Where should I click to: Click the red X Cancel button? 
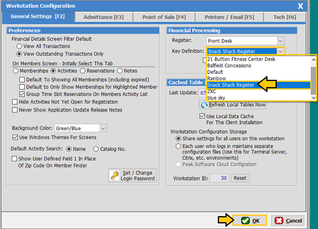pos(288,221)
